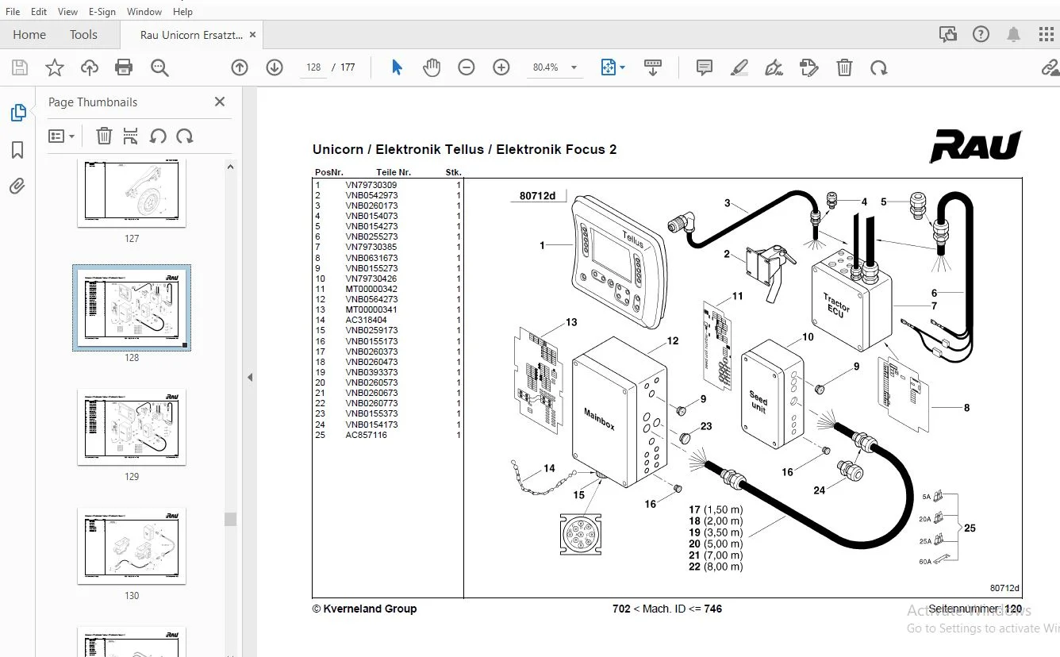This screenshot has width=1060, height=657.
Task: Collapse the left navigation pane arrow
Action: click(250, 378)
